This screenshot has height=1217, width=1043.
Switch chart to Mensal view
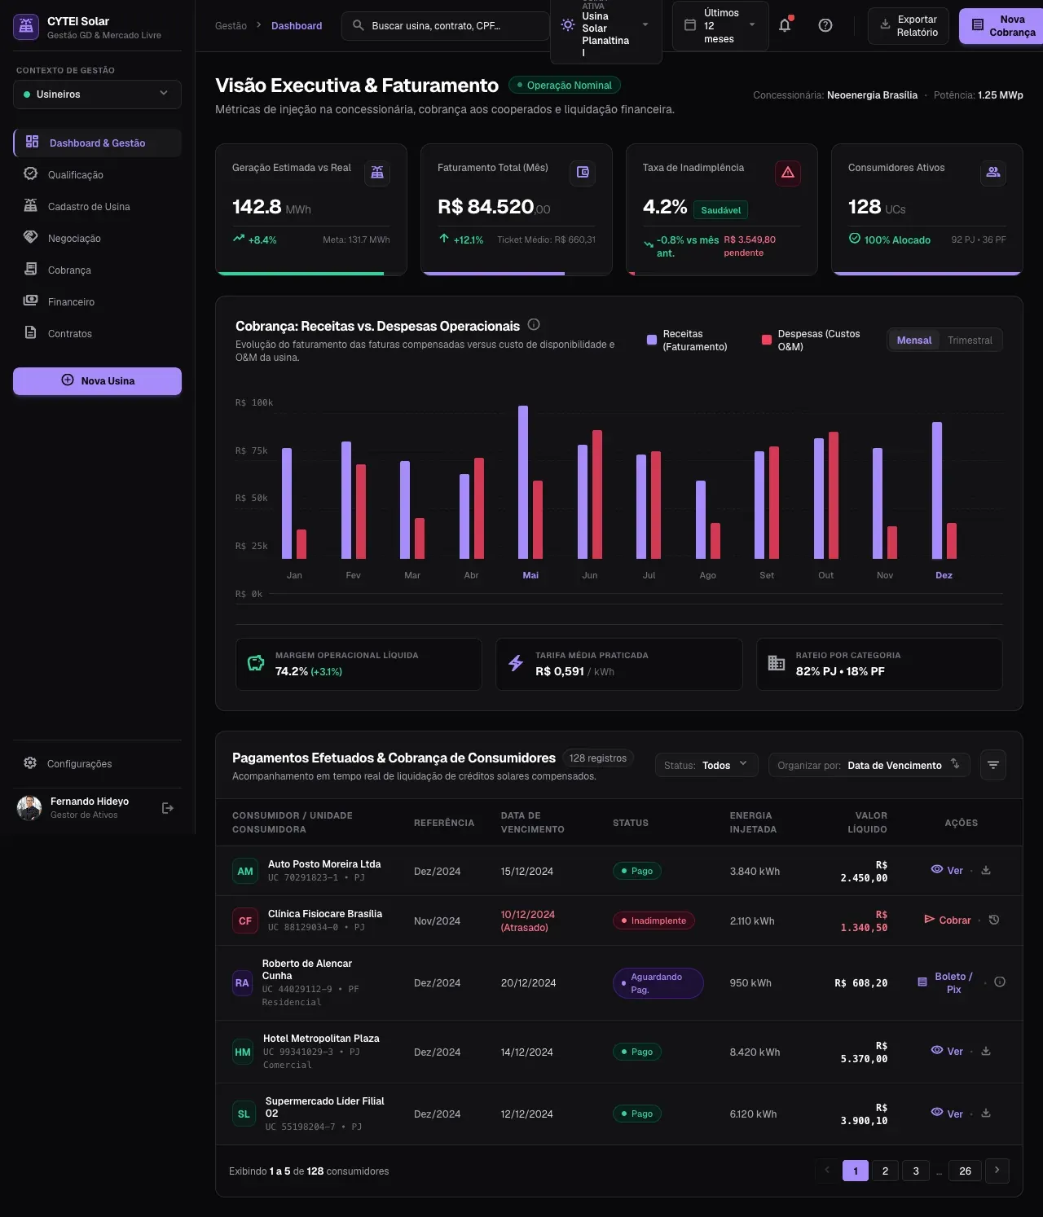coord(914,340)
